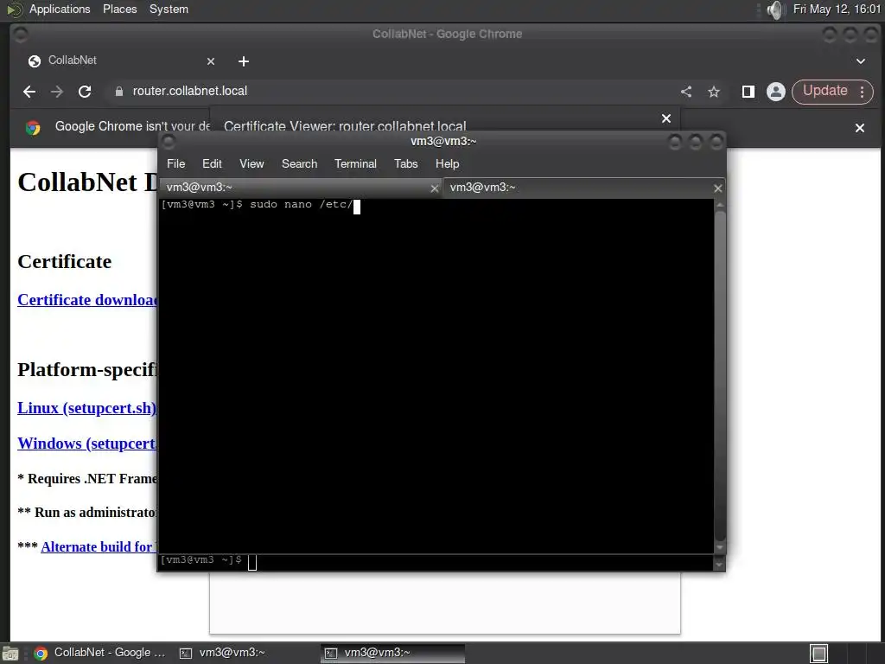Click the lock icon beside the URL
885x664 pixels.
(x=119, y=92)
